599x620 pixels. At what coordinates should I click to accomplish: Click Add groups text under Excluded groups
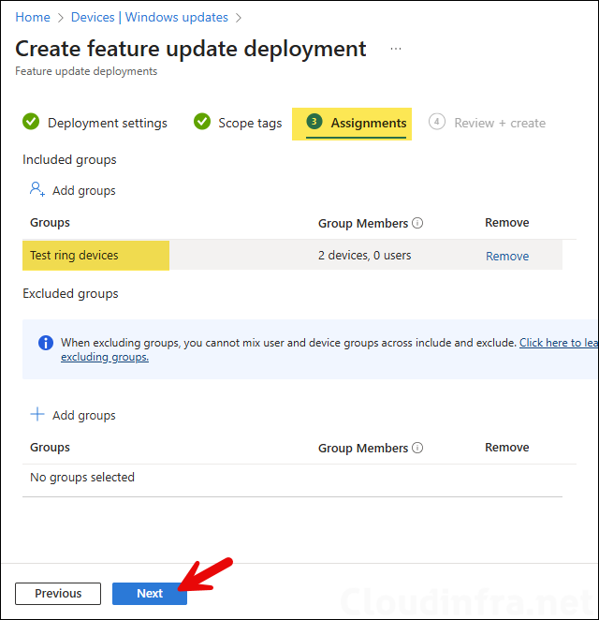[x=84, y=415]
